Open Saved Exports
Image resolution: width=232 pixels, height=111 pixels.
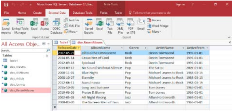coord(89,26)
